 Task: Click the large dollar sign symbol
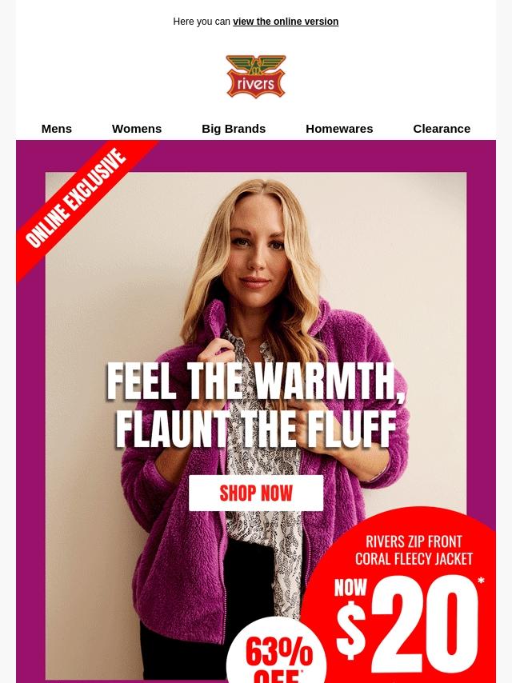(x=351, y=630)
